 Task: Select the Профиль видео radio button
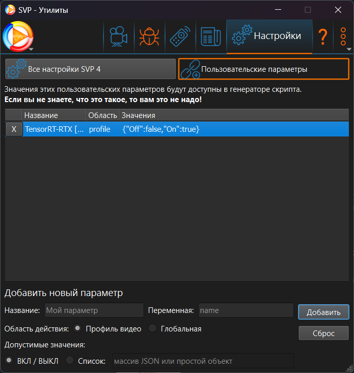77,328
